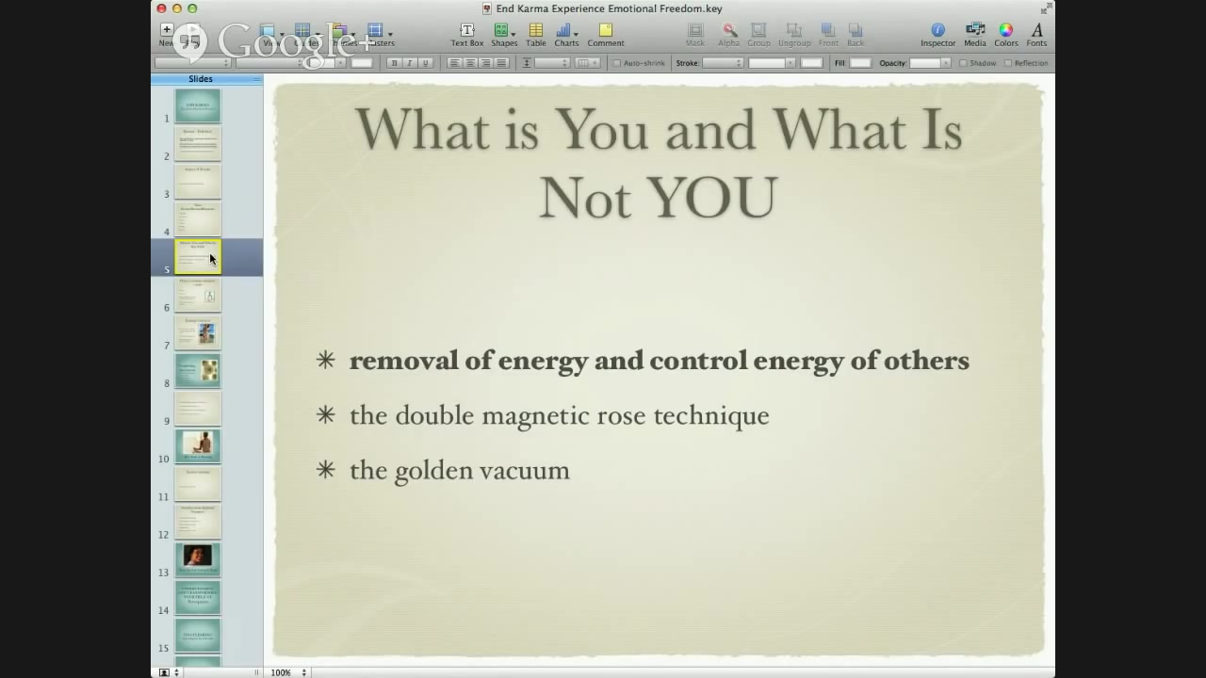Click the Front arrange icon

tap(828, 35)
